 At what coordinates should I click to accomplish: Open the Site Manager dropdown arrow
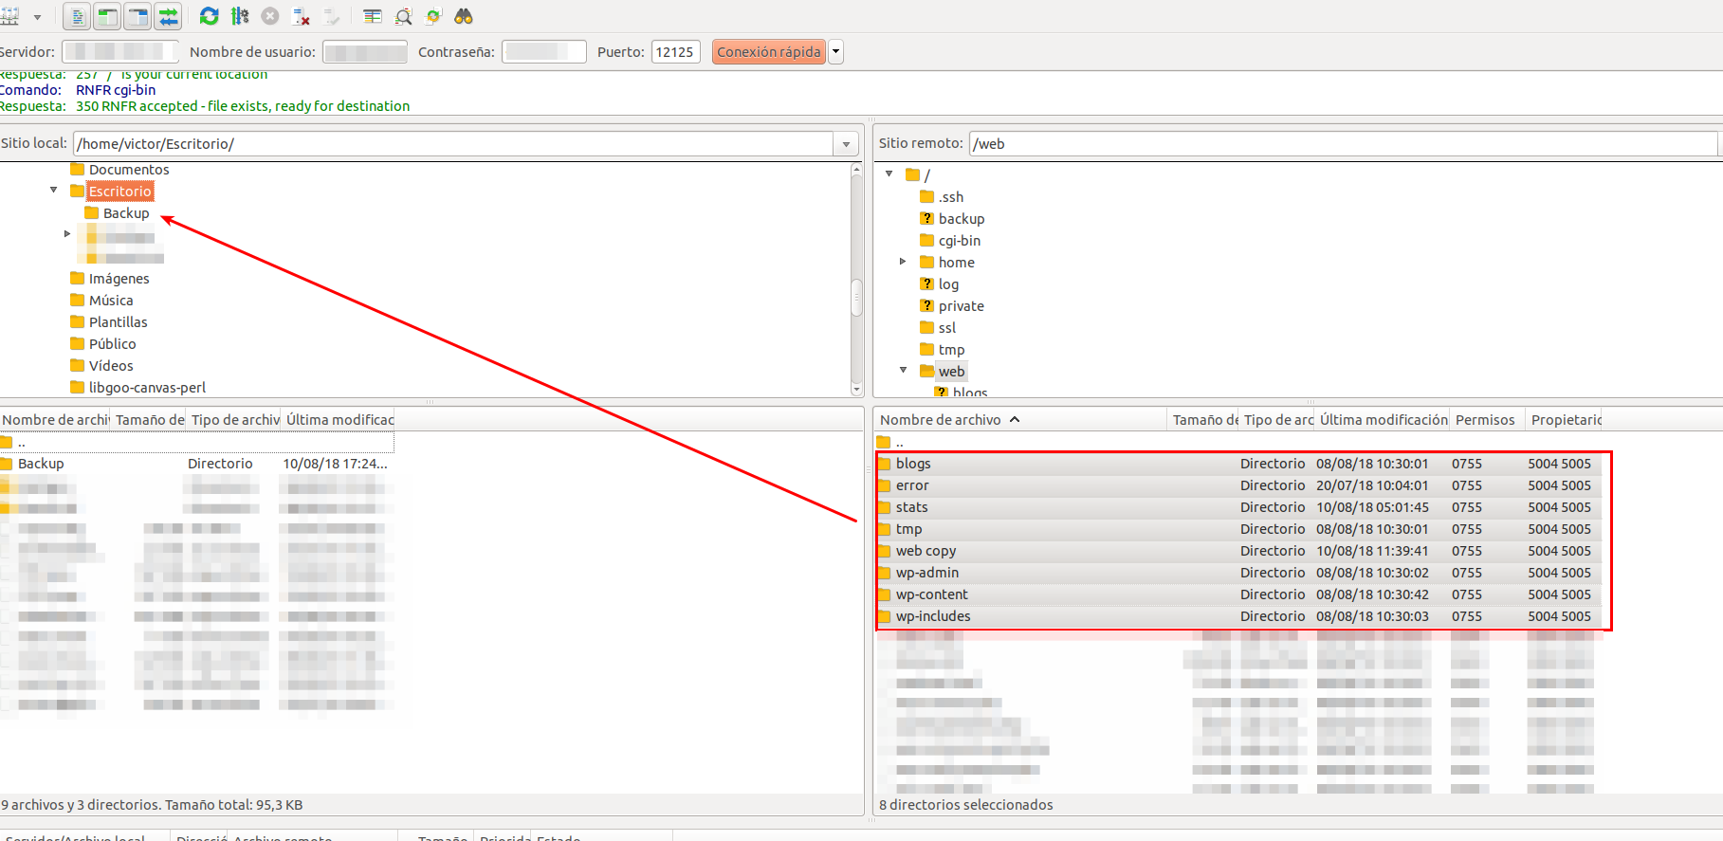tap(37, 17)
